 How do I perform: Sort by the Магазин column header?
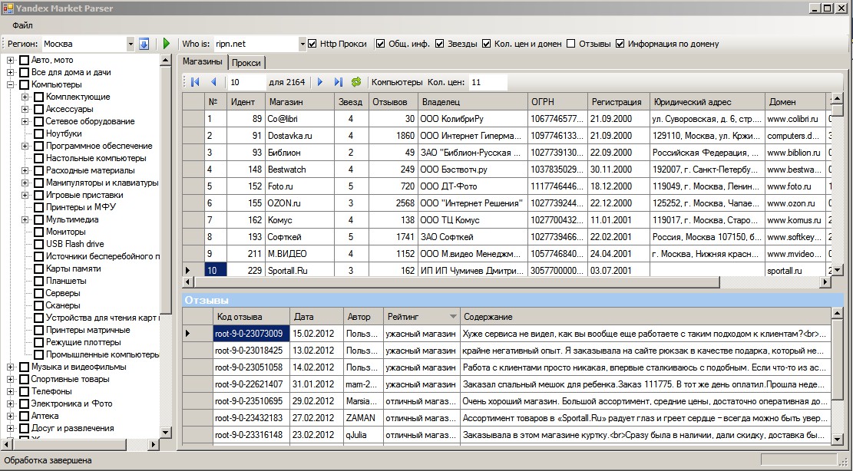(299, 101)
